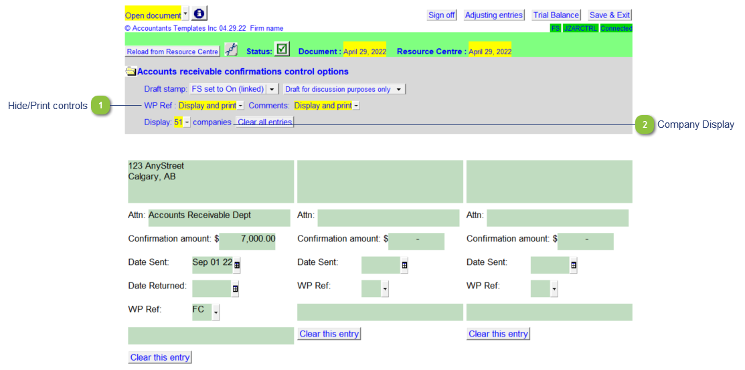This screenshot has height=370, width=745.
Task: Open the Draft stamp FS setting dropdown
Action: (x=272, y=89)
